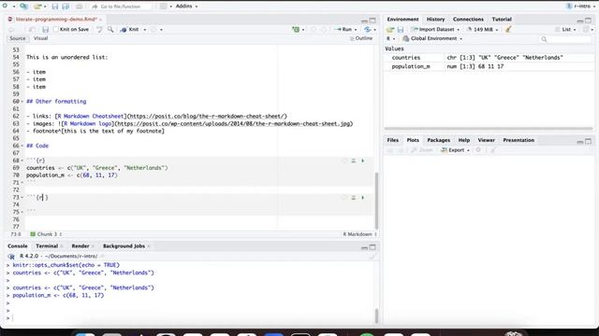Select the 'population_m' variable row
The image size is (599, 336).
pos(489,66)
